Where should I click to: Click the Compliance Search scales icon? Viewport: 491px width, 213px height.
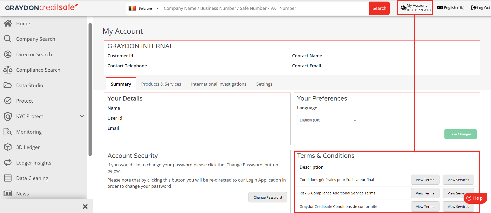coord(8,70)
